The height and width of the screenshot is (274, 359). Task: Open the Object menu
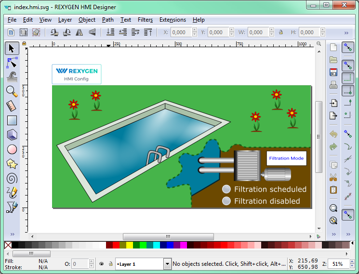[x=87, y=20]
